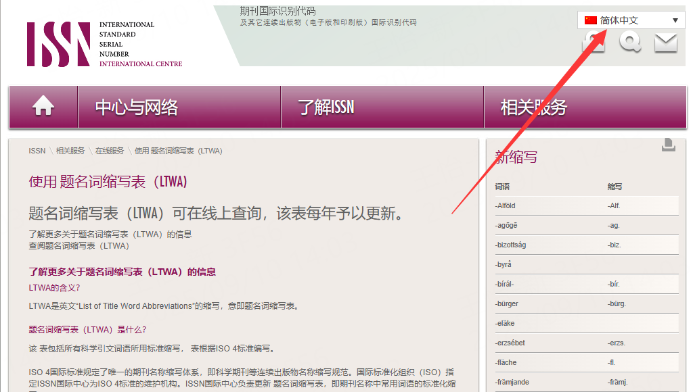Go to 相关服务 breadcrumb link
The width and height of the screenshot is (693, 392).
click(70, 151)
